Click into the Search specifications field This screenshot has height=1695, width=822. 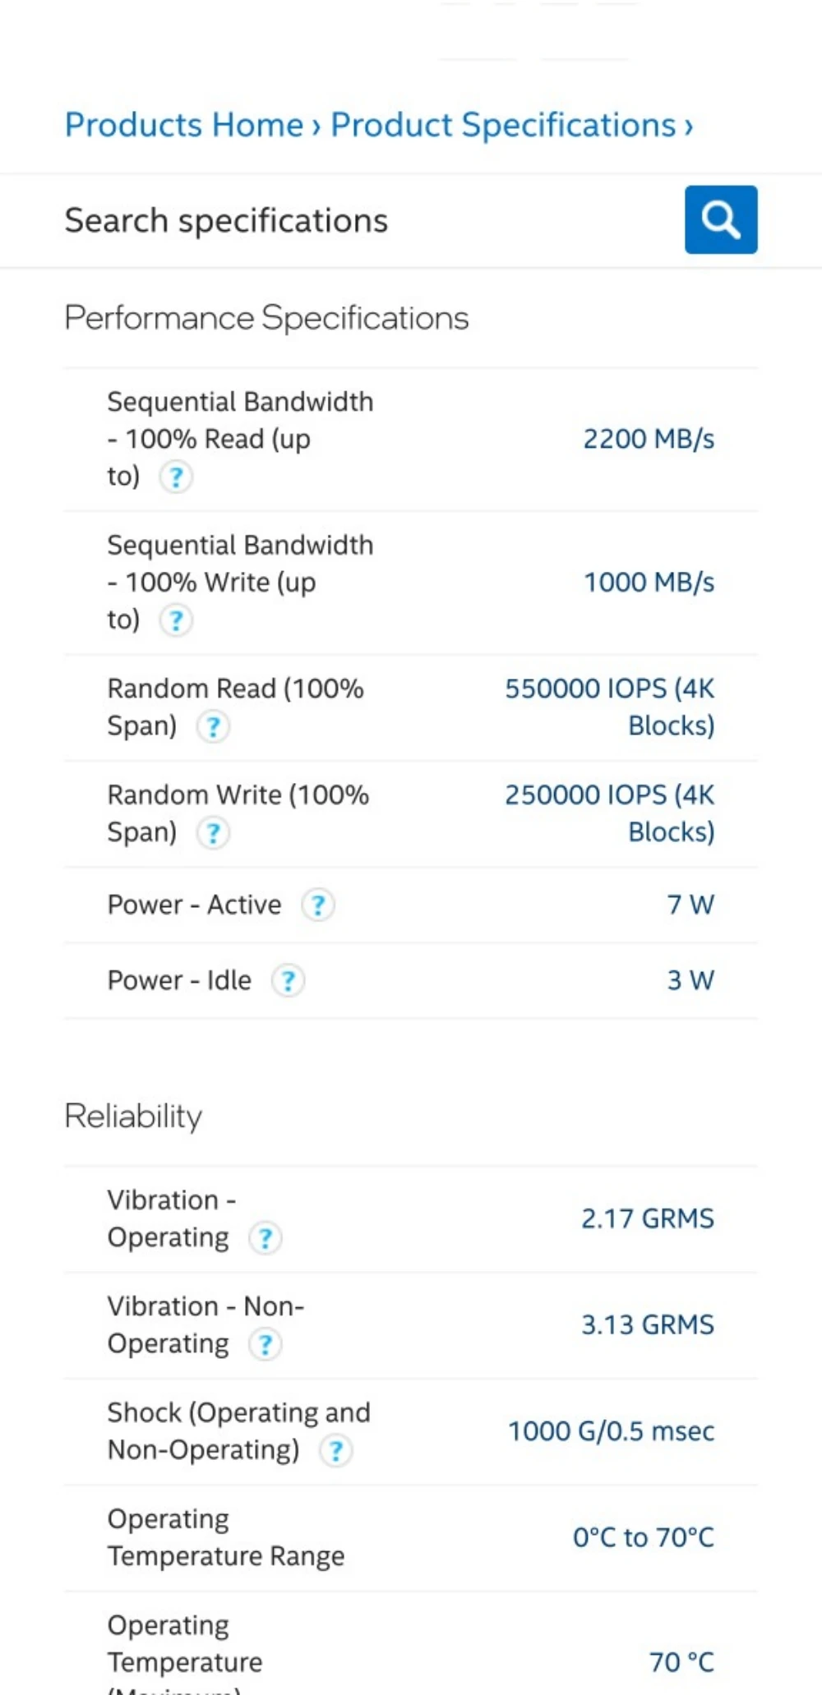pos(362,220)
